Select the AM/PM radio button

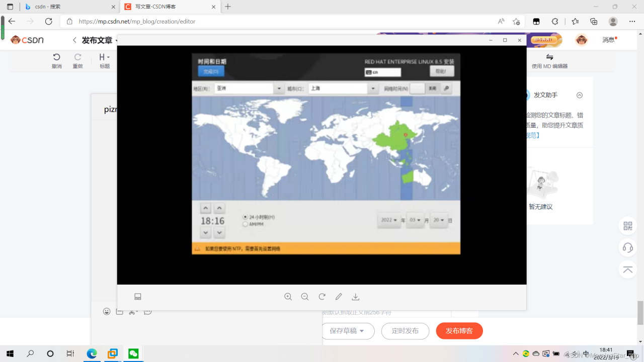(x=246, y=224)
